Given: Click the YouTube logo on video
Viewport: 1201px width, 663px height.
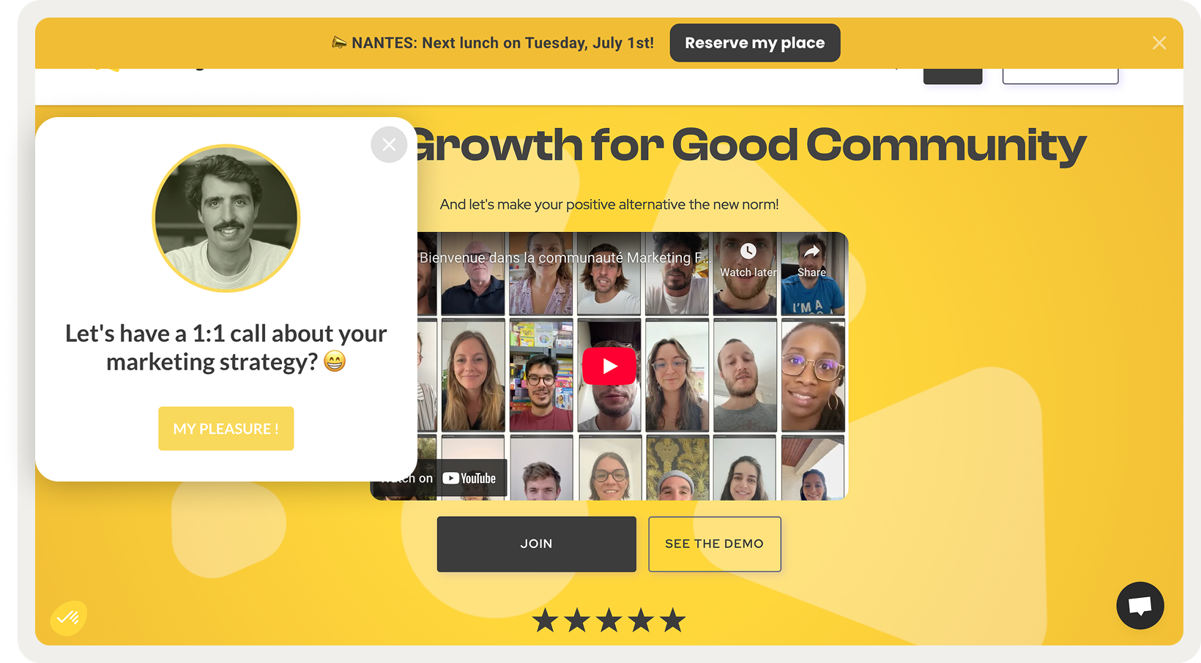Looking at the screenshot, I should [x=469, y=479].
